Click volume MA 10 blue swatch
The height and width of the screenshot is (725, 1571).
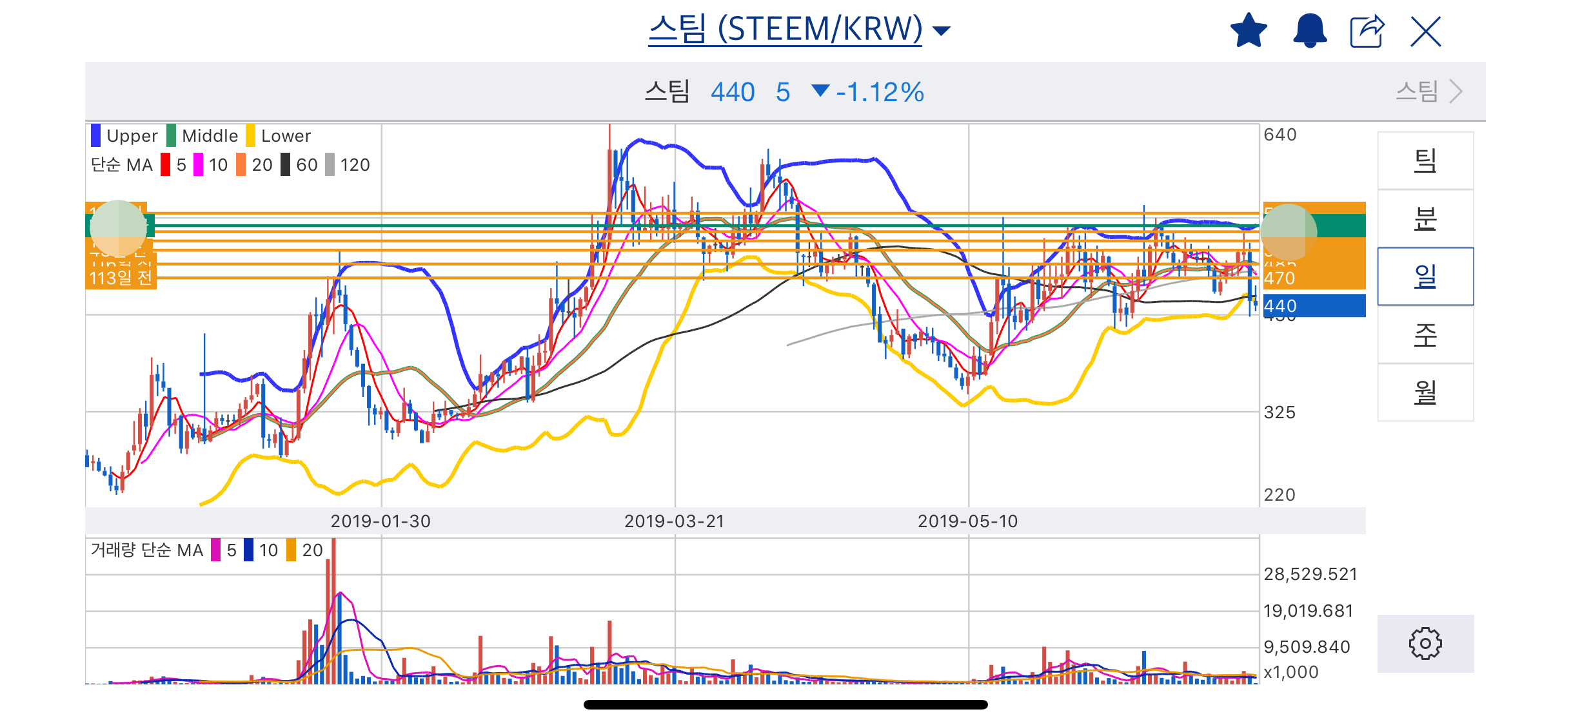(x=248, y=550)
